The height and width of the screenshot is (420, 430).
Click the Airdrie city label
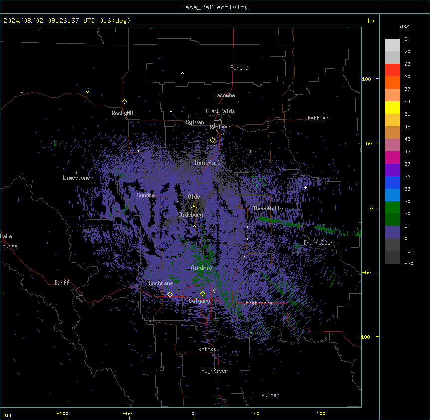202,268
